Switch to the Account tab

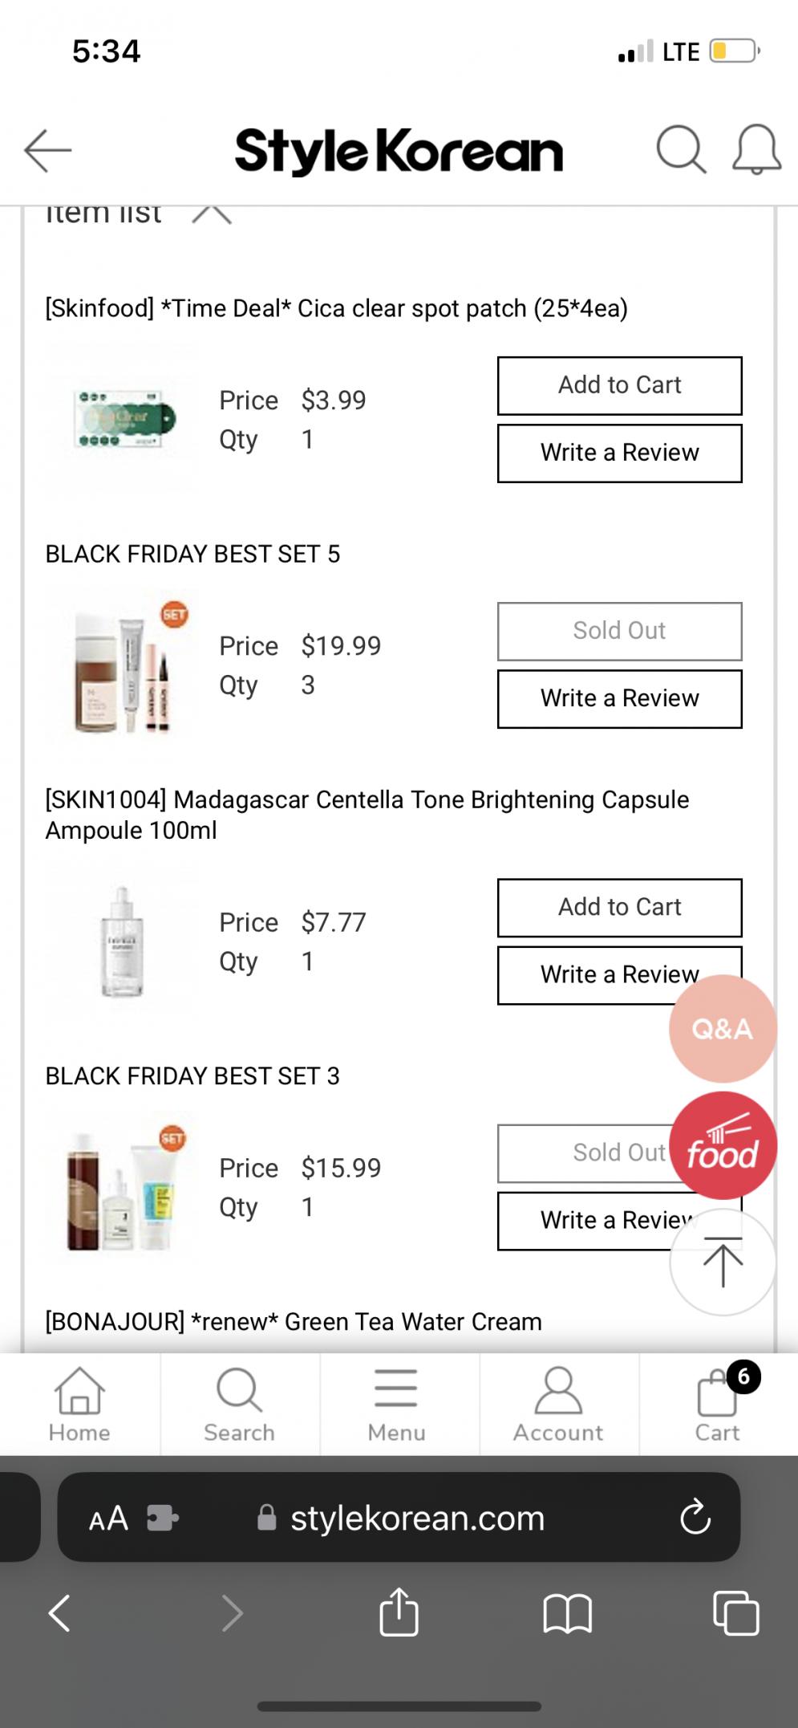coord(558,1405)
